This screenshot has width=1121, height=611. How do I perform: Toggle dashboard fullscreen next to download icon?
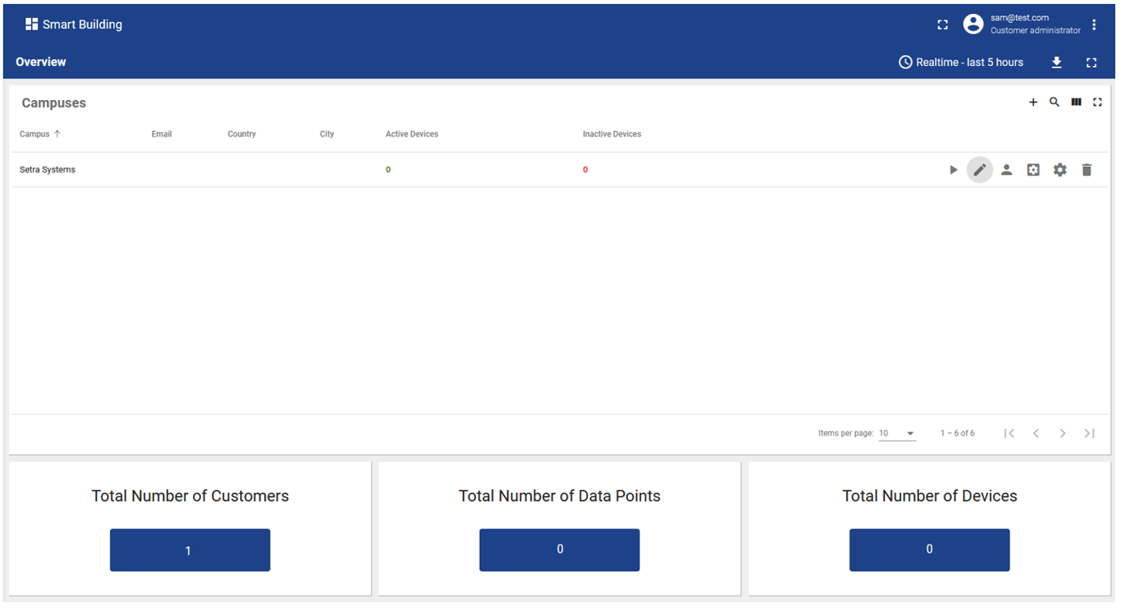pyautogui.click(x=1091, y=62)
